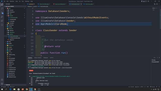Toggle primary sidebar layout icon
The image size is (161, 91).
142,1
